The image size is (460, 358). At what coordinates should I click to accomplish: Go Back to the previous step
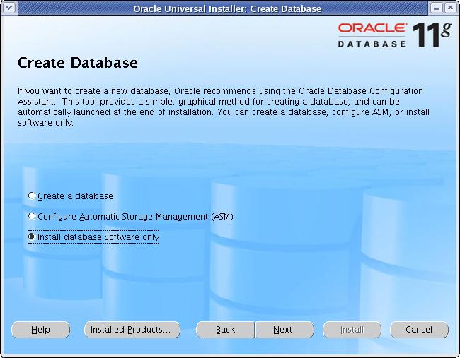pyautogui.click(x=225, y=330)
